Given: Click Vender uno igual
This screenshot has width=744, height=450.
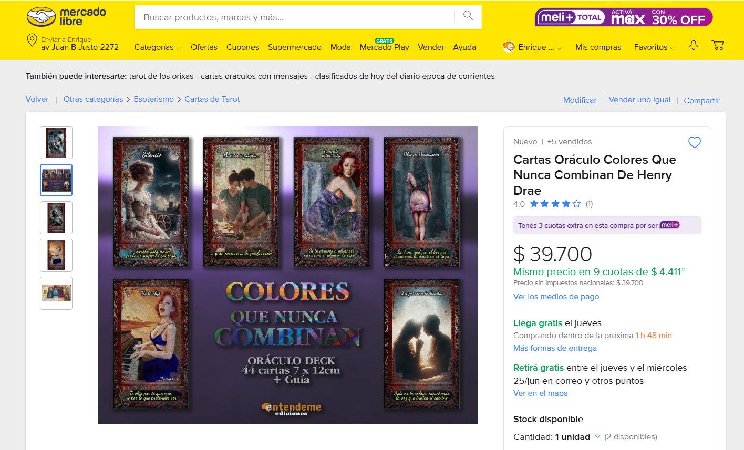Looking at the screenshot, I should tap(639, 100).
